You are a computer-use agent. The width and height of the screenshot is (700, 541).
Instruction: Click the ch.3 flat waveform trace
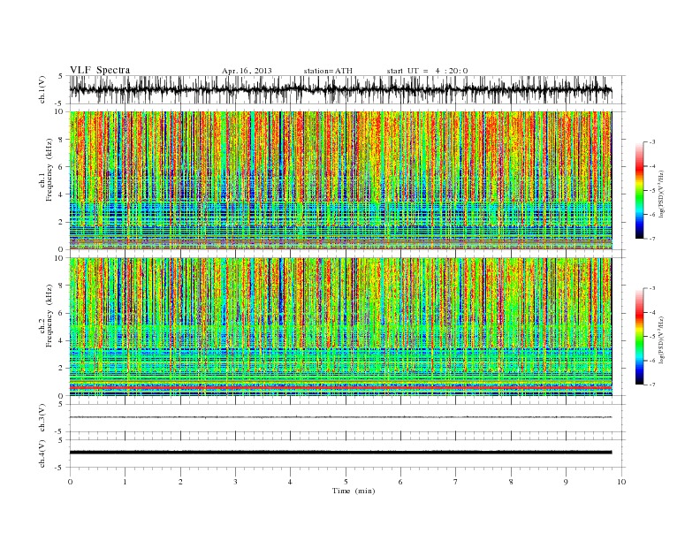(x=340, y=417)
